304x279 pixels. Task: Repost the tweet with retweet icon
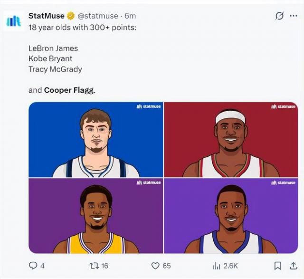94,266
